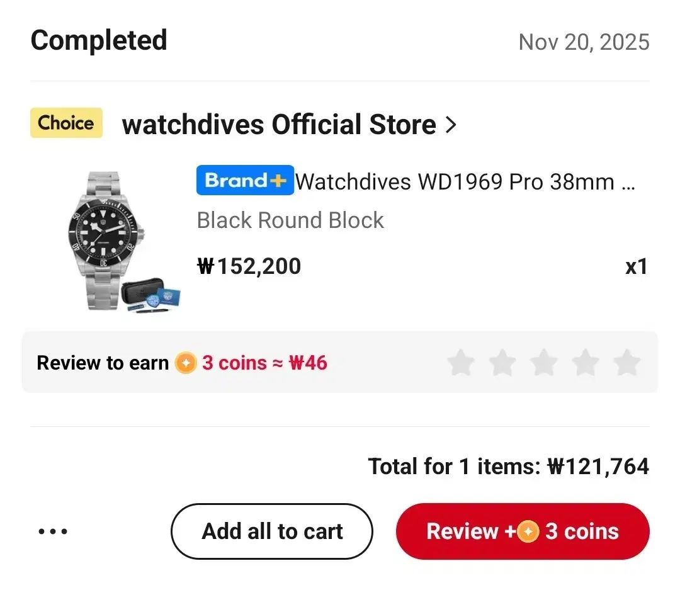Image resolution: width=680 pixels, height=590 pixels.
Task: Select the fourth rating star
Action: click(x=586, y=363)
